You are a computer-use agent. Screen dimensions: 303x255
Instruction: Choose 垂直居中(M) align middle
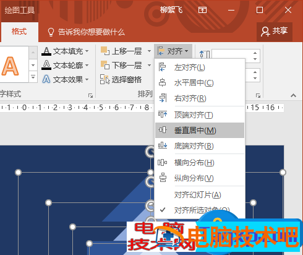200,130
